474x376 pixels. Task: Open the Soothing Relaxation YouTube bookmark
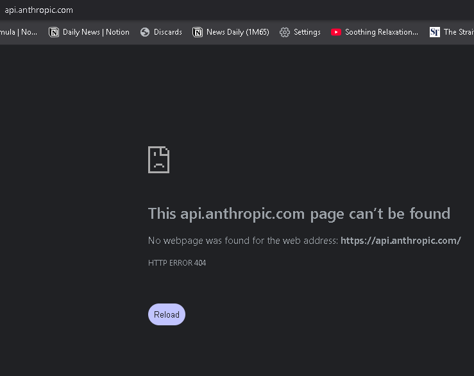[x=375, y=32]
